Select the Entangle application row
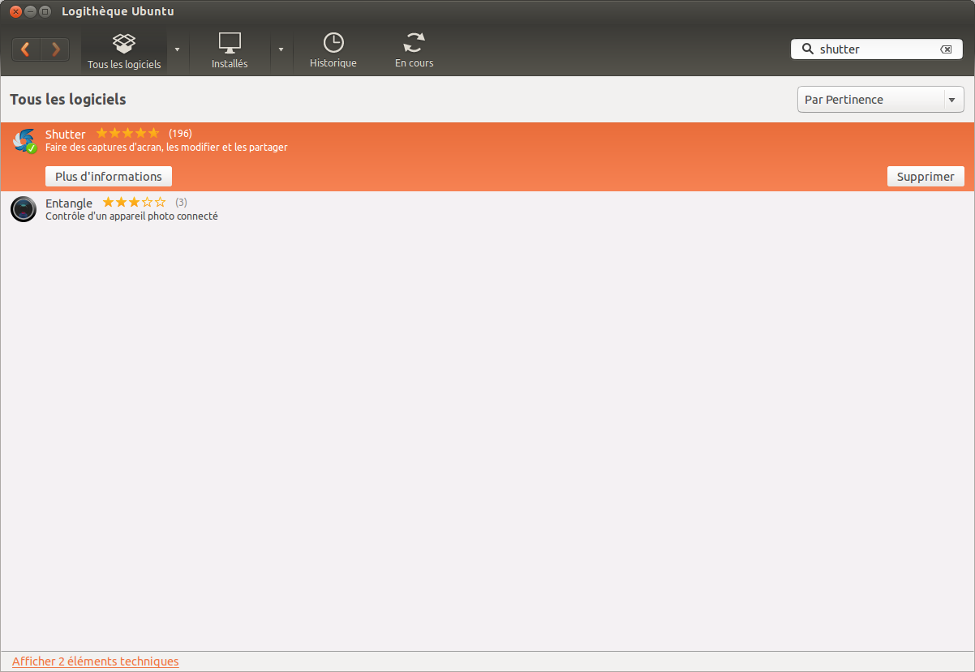 click(487, 209)
